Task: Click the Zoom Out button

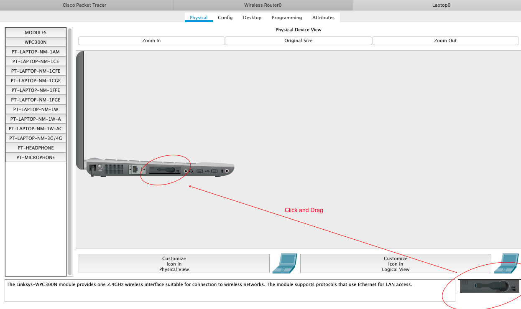Action: tap(445, 41)
